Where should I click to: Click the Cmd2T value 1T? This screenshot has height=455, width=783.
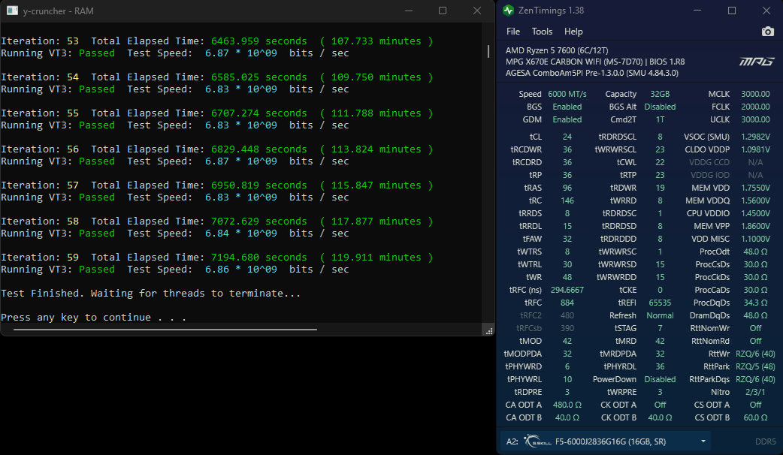point(660,119)
